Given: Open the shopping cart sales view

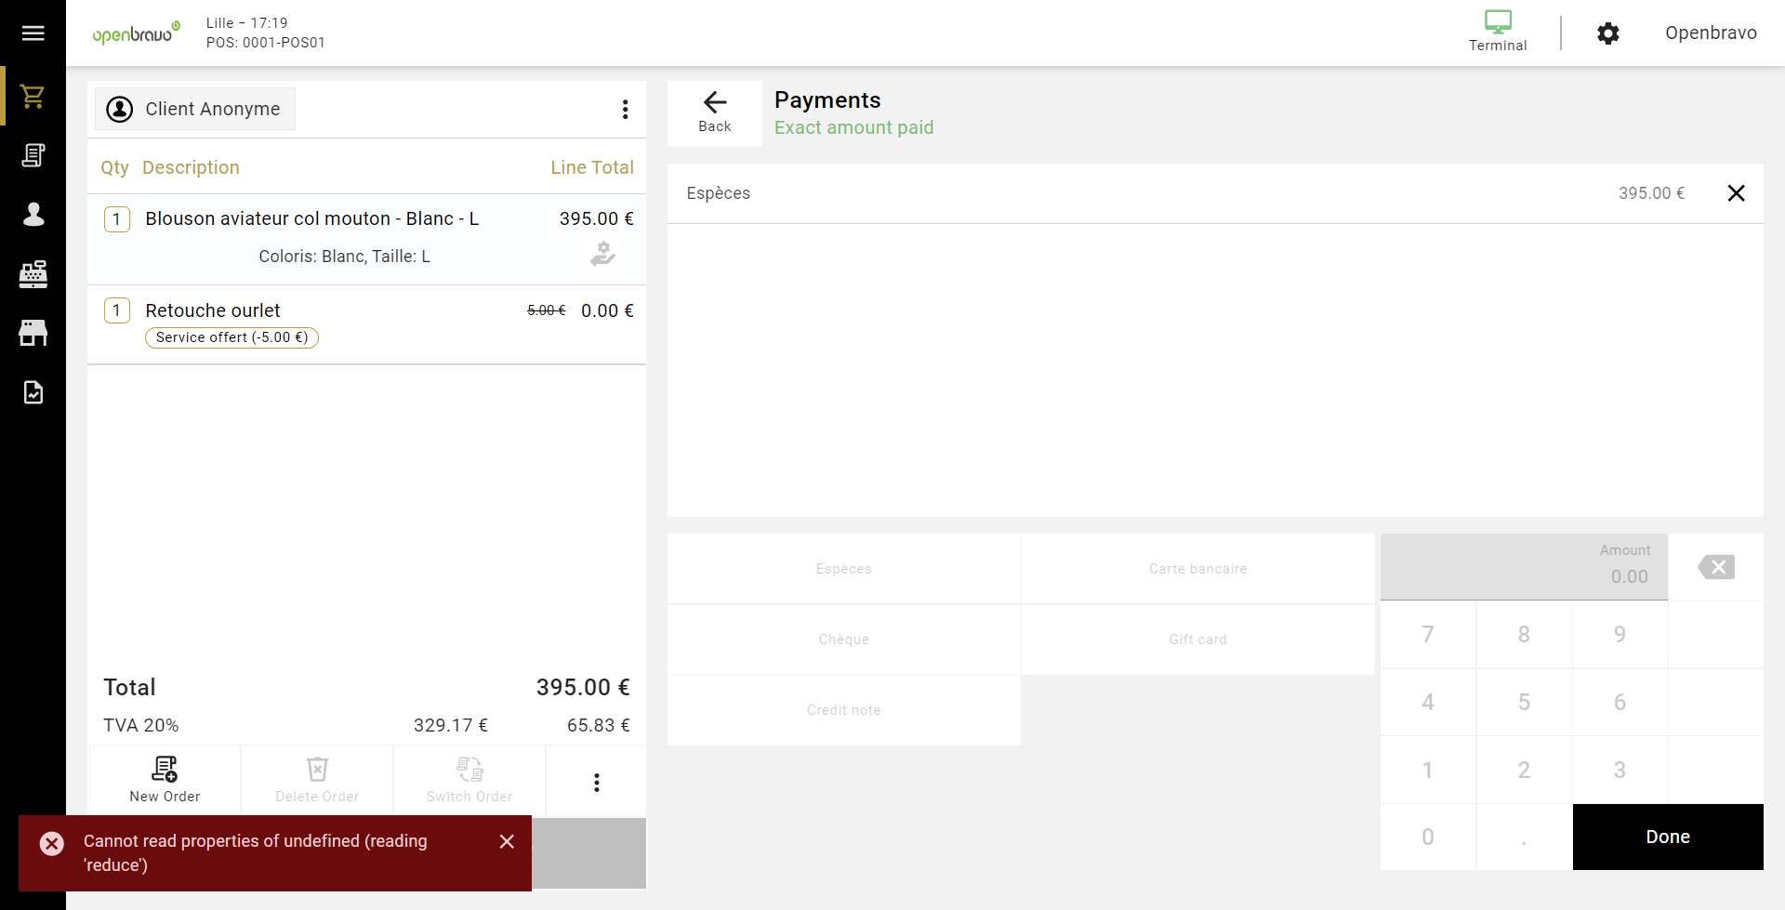Looking at the screenshot, I should point(33,96).
